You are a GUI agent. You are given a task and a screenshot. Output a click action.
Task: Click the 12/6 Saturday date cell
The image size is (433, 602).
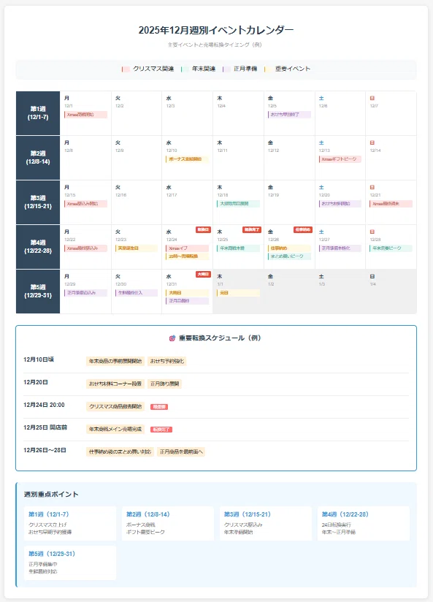340,113
